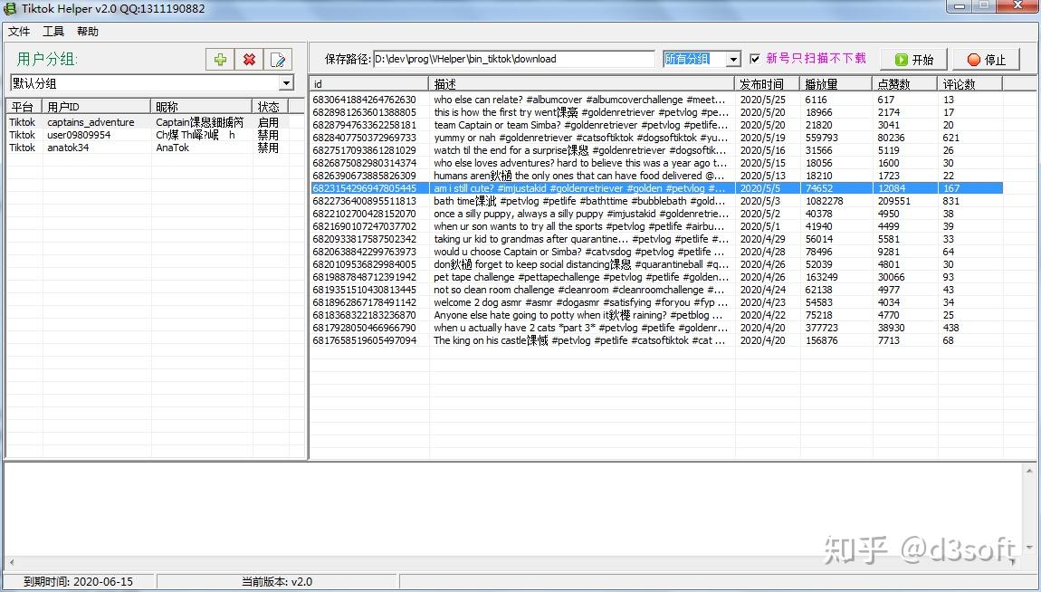Click the 停止 stop button
This screenshot has height=592, width=1041.
(x=986, y=59)
